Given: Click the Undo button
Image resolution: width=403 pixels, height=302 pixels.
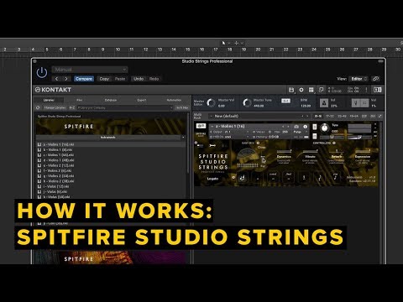Looking at the screenshot, I should point(139,79).
